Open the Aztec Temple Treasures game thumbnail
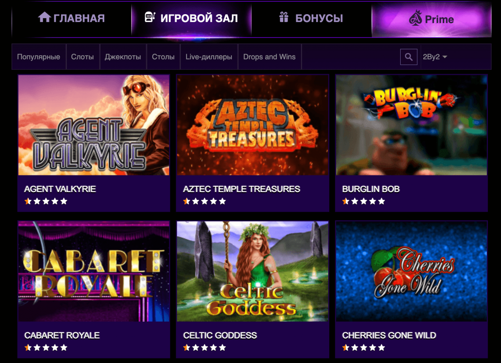This screenshot has height=363, width=501. point(252,125)
